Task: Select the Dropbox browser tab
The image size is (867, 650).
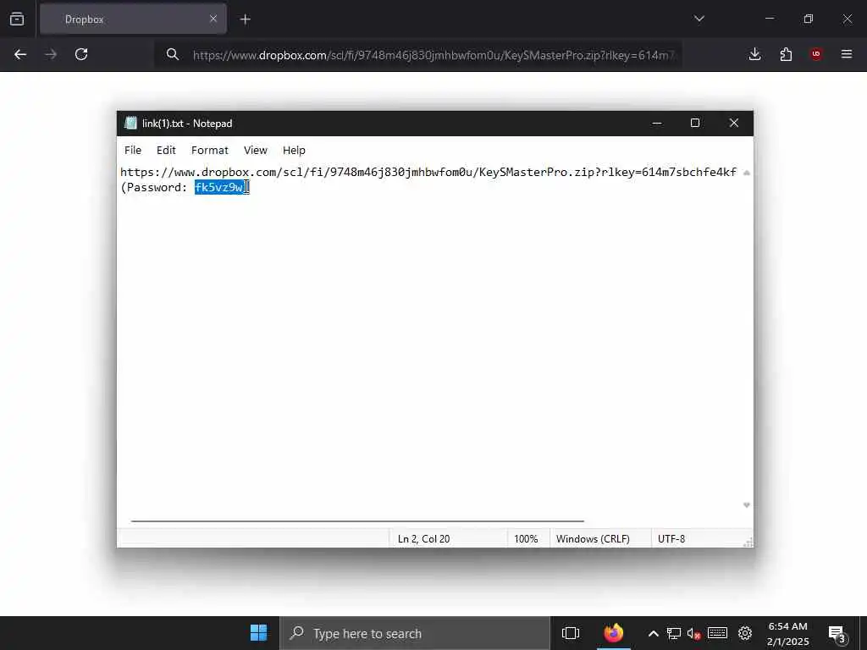Action: (x=133, y=19)
